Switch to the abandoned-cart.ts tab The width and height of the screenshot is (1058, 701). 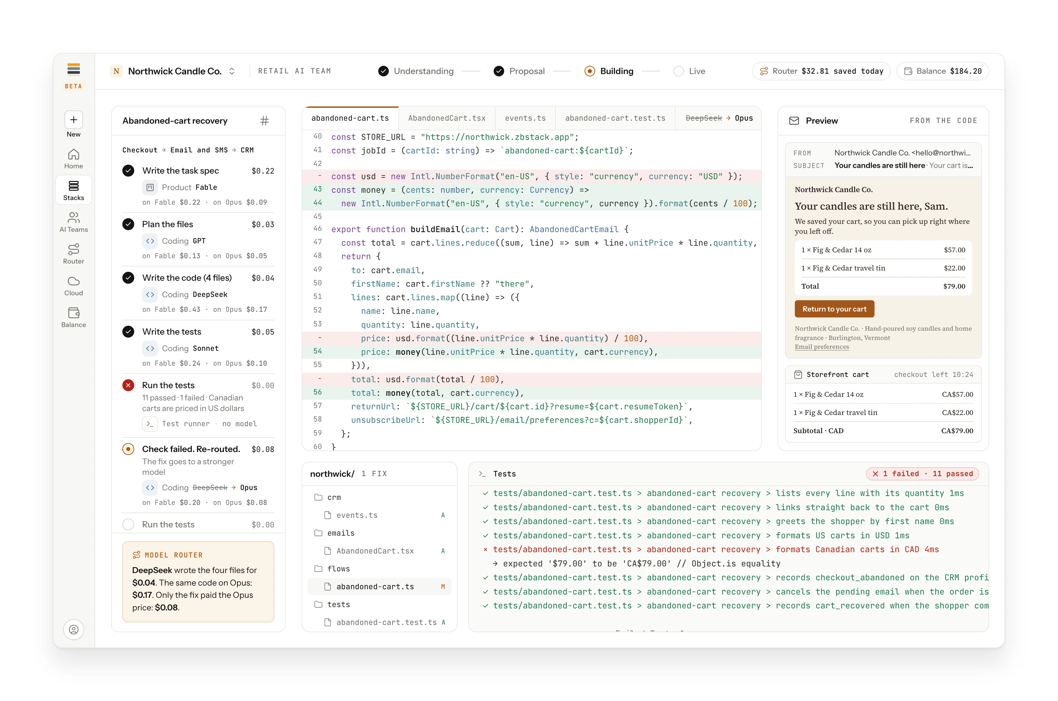click(350, 118)
